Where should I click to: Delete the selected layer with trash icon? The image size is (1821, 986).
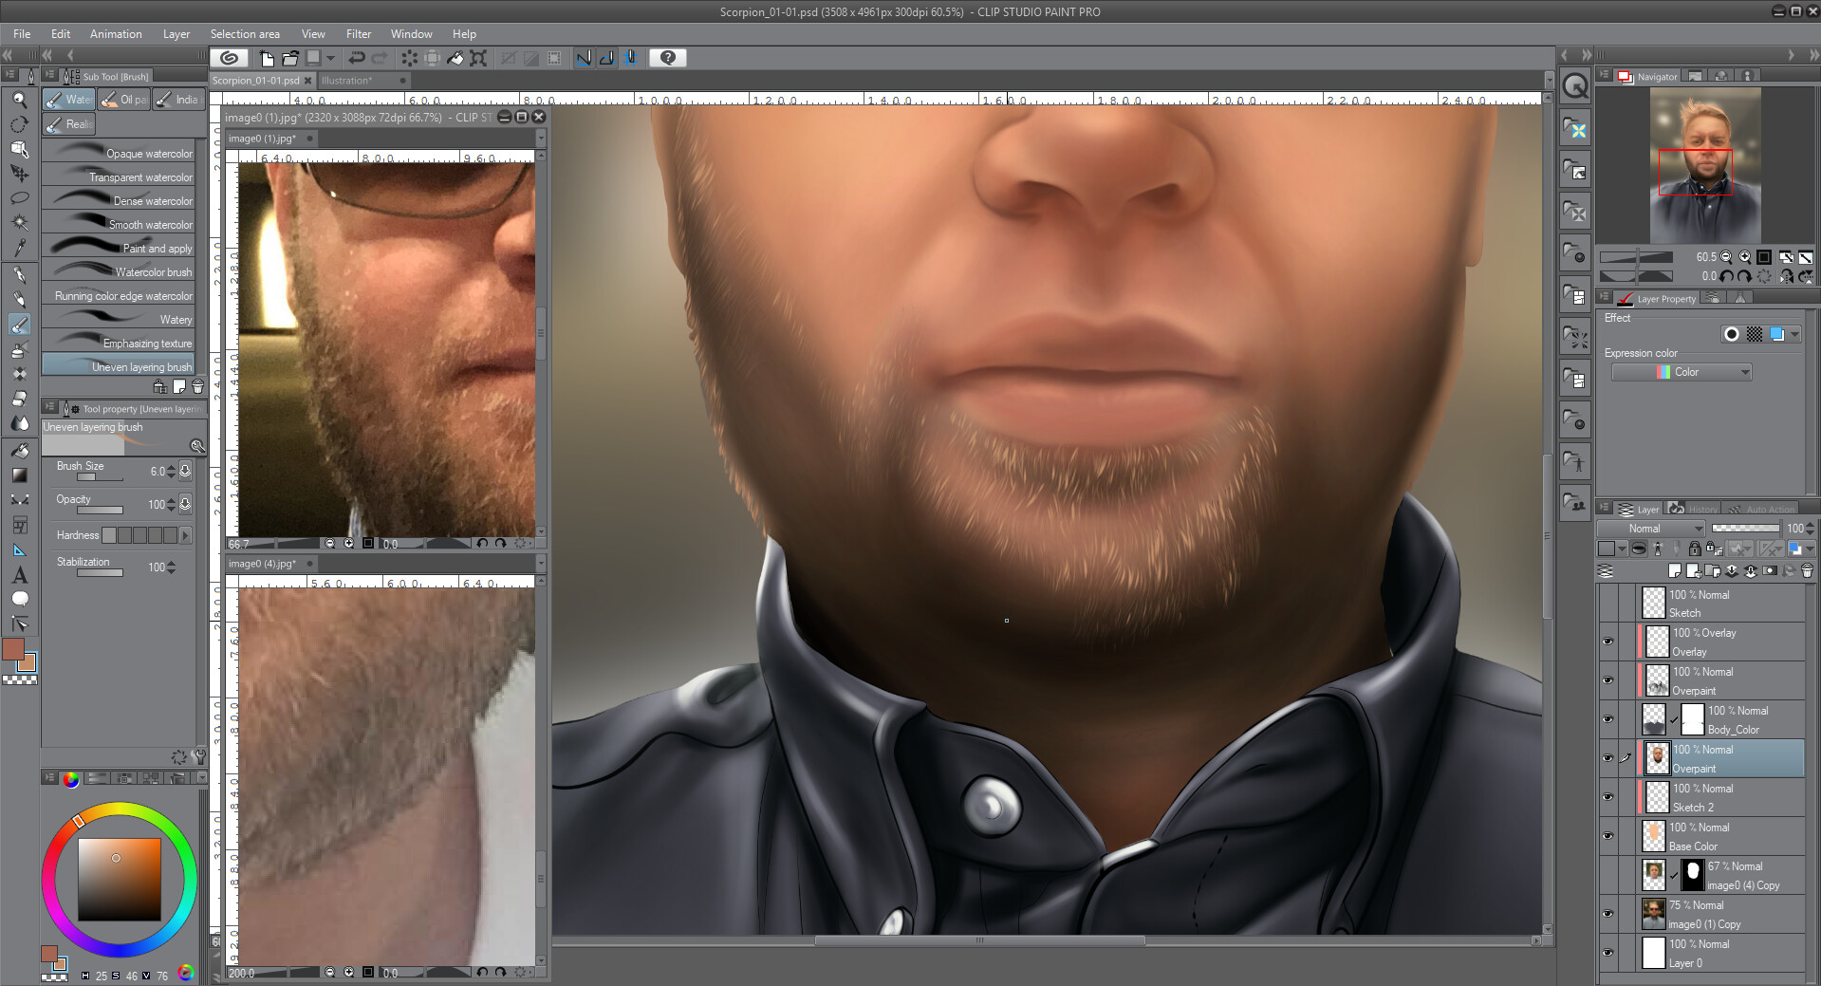pos(1807,570)
